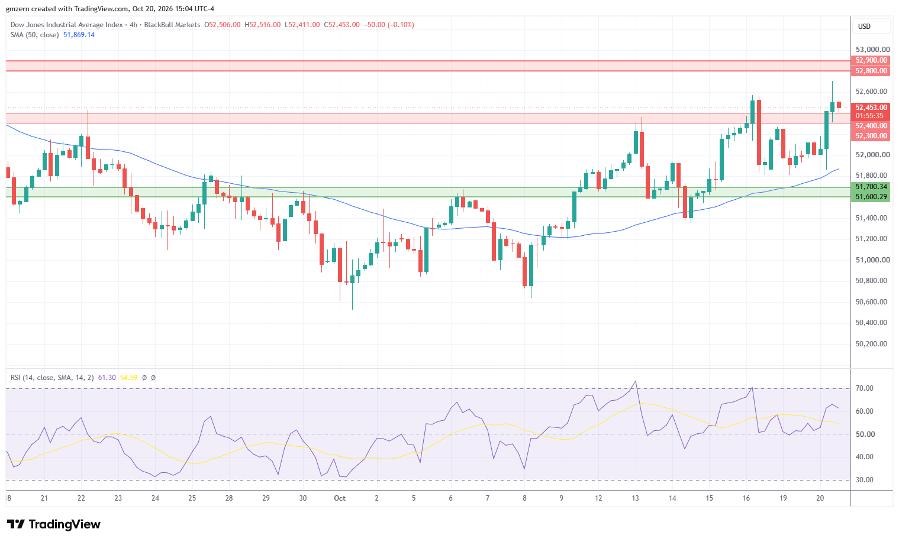The height and width of the screenshot is (542, 899).
Task: Click the green 51,600.29 support label
Action: [871, 197]
